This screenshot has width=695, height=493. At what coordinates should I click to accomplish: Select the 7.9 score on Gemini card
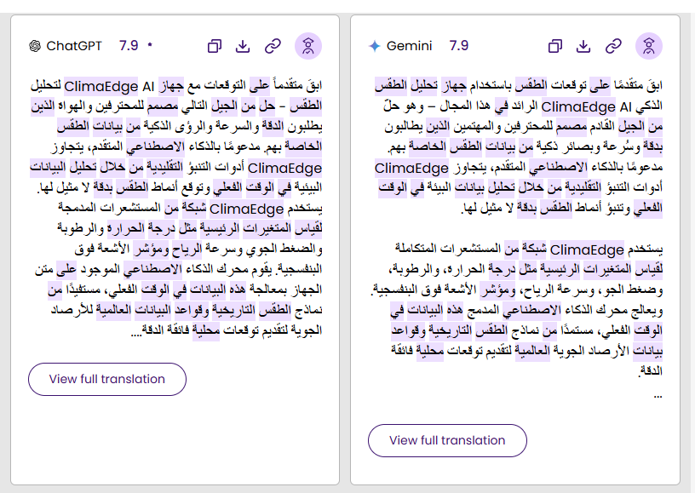(x=458, y=46)
